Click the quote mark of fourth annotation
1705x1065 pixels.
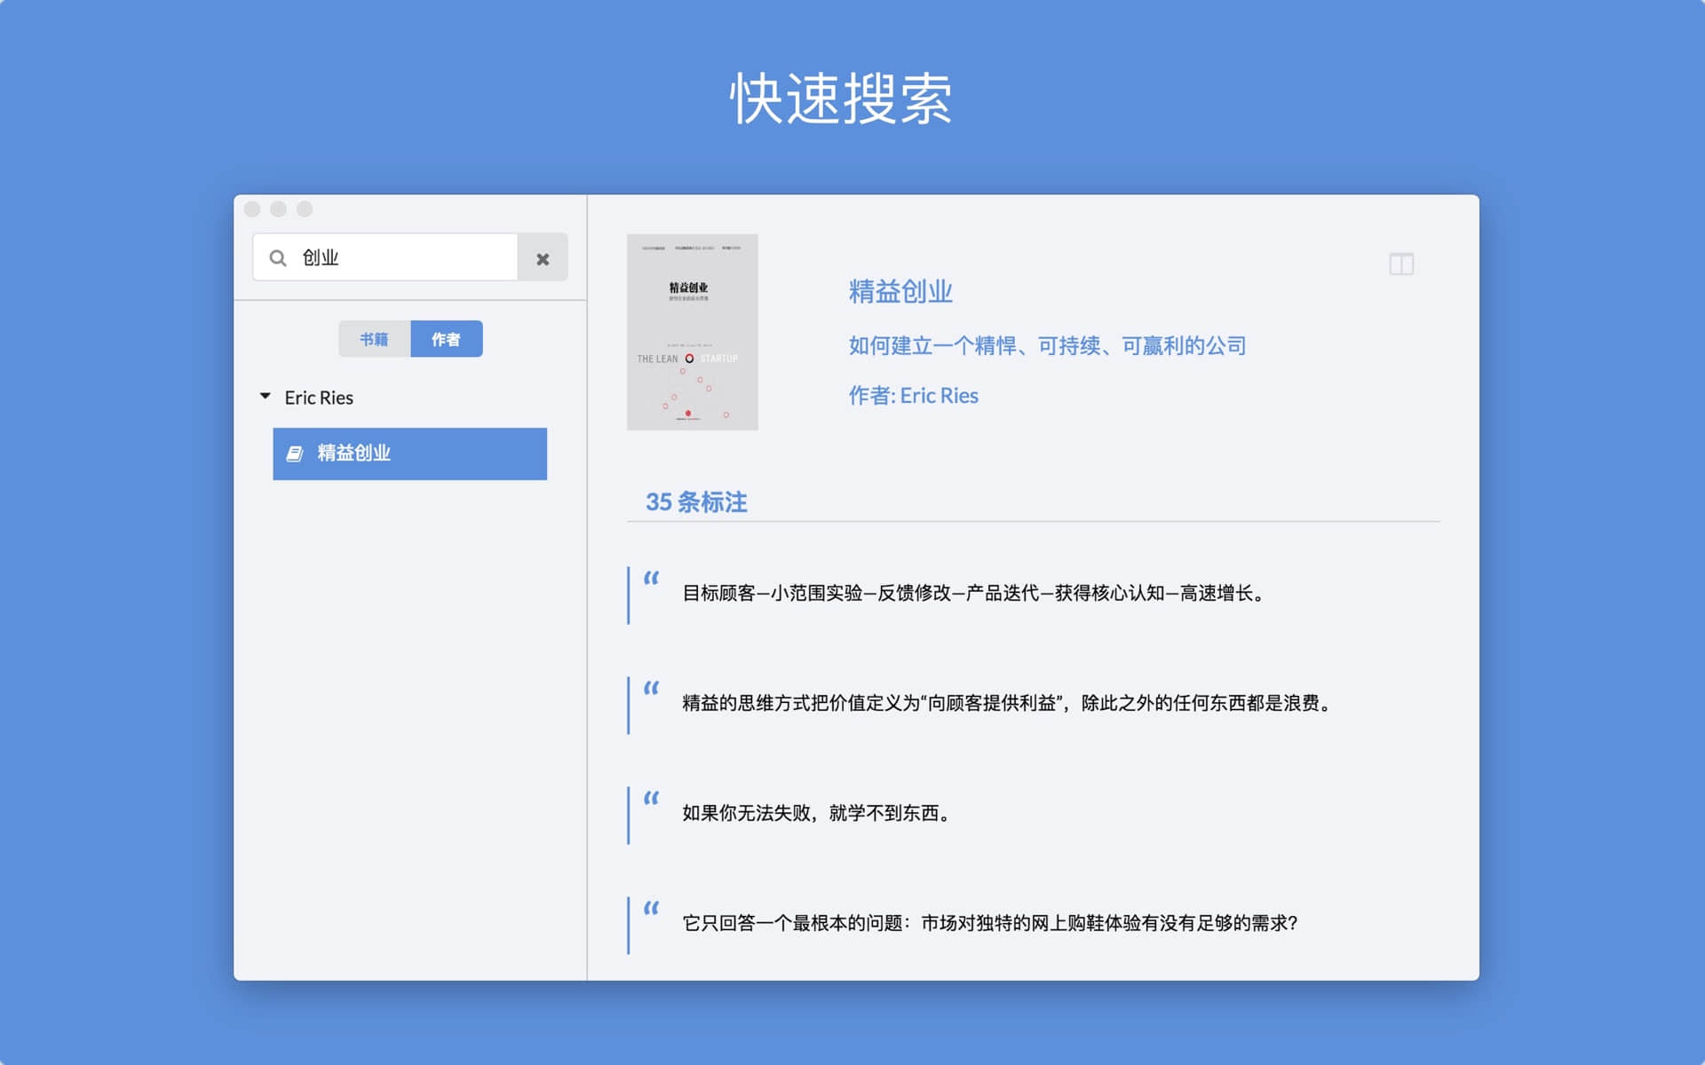click(x=652, y=909)
